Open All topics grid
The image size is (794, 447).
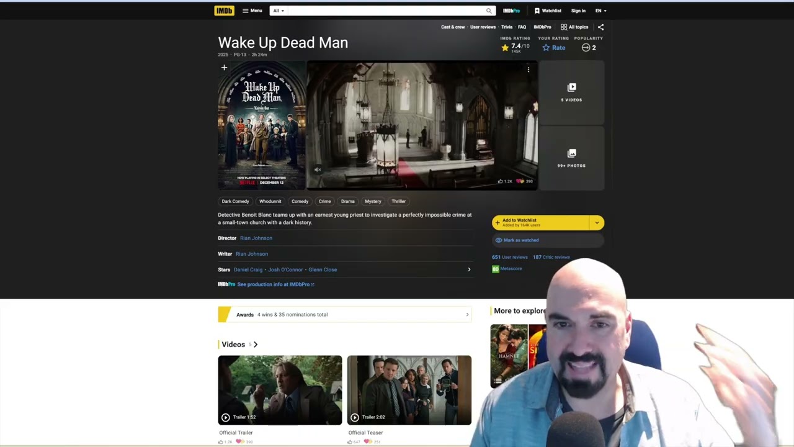pyautogui.click(x=574, y=27)
